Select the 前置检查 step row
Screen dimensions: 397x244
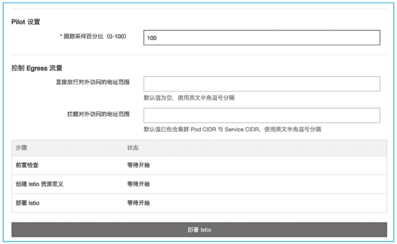tap(27, 165)
